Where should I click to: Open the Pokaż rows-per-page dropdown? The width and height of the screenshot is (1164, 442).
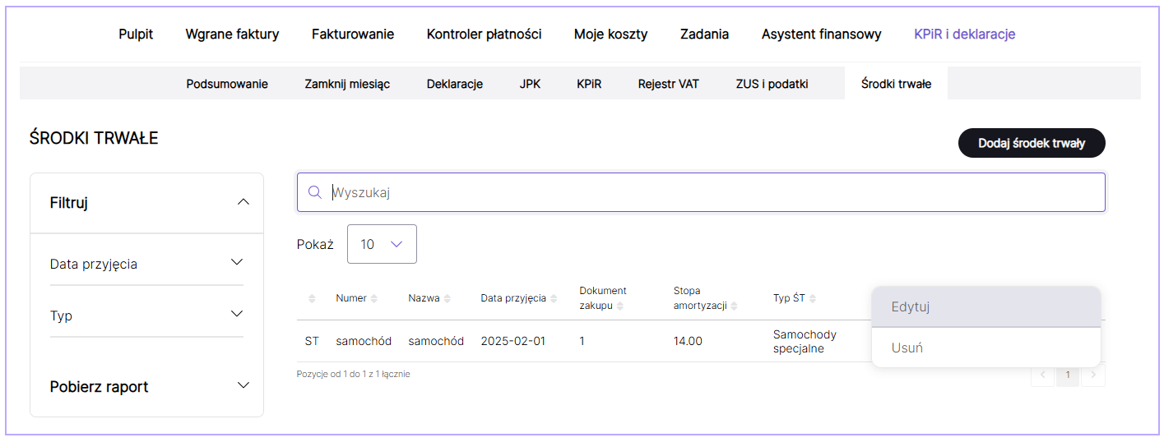382,244
